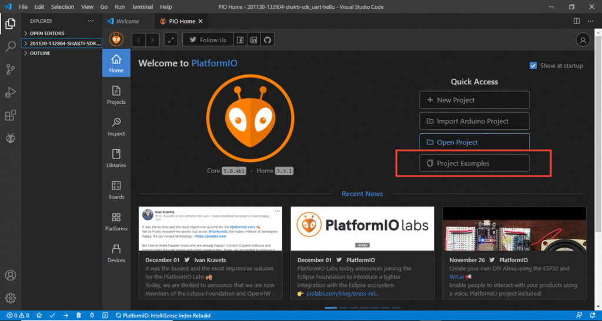
Task: Open Boards in PIO sidebar
Action: (116, 190)
